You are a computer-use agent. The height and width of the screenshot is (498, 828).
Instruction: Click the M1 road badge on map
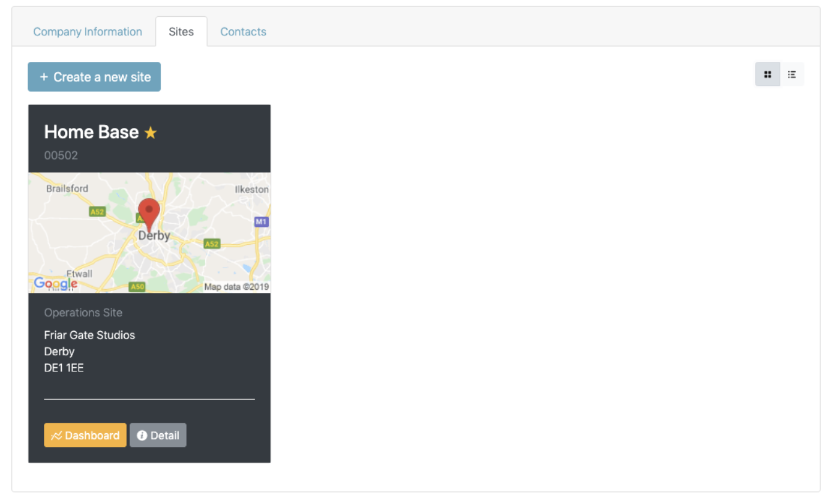[261, 222]
